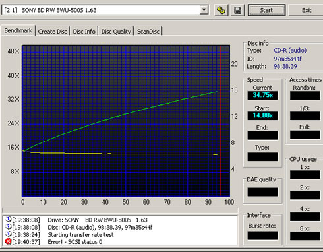Select the SONY BD RW BWU-500S combo box
This screenshot has width=323, height=252.
click(x=105, y=10)
